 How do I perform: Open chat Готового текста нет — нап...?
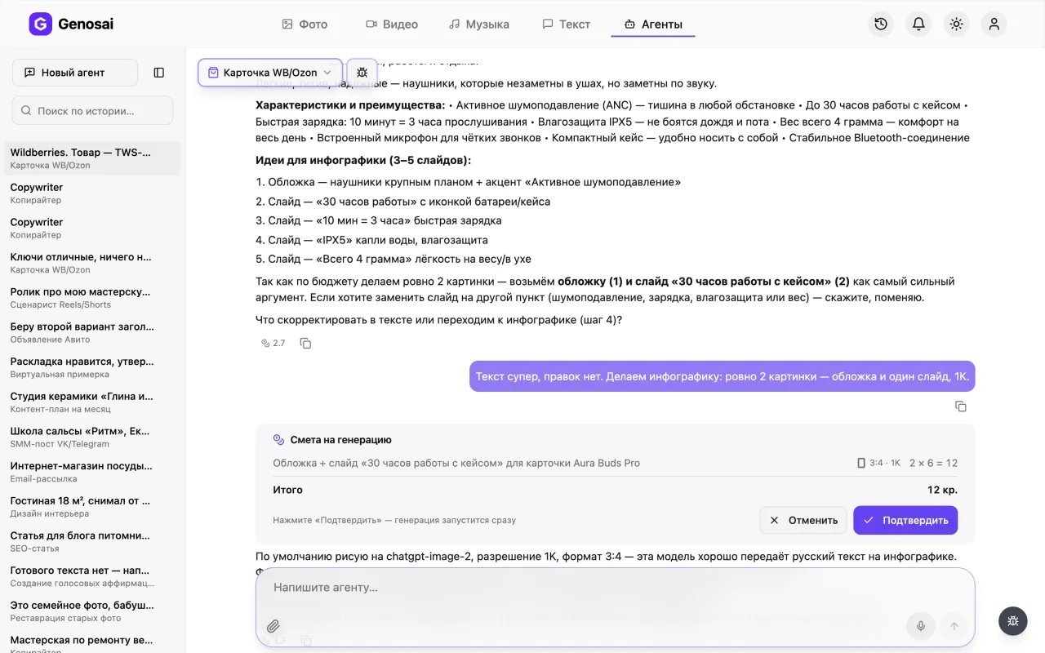92,576
